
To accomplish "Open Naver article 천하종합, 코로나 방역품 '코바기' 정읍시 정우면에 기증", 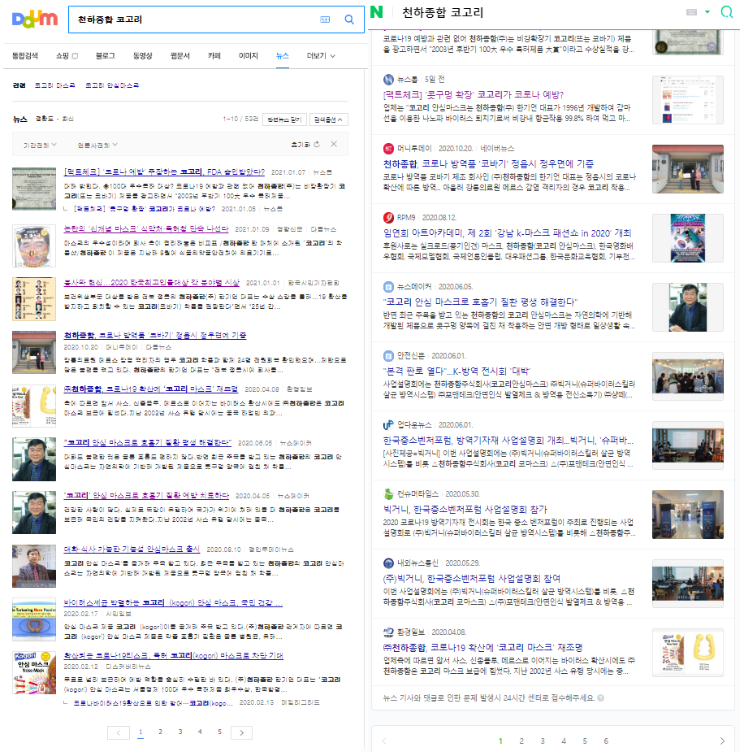I will (x=488, y=164).
